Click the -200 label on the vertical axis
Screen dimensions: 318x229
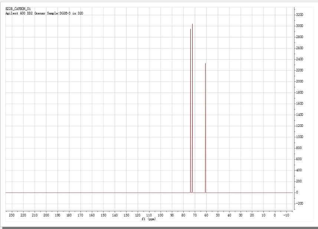click(x=299, y=203)
